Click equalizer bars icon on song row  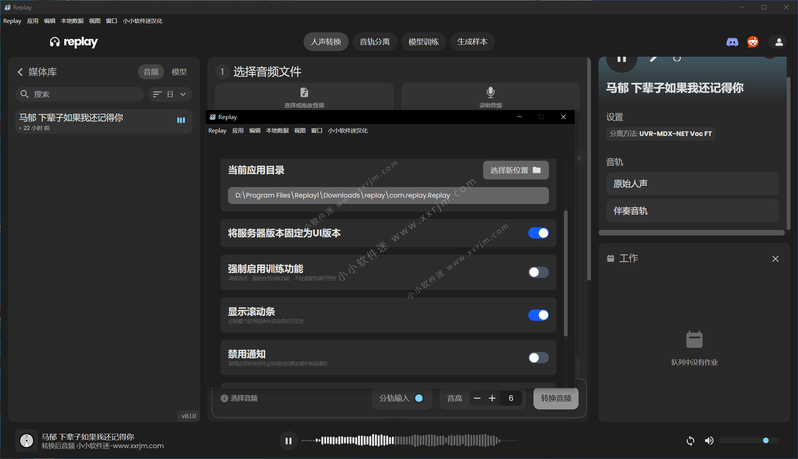[181, 120]
